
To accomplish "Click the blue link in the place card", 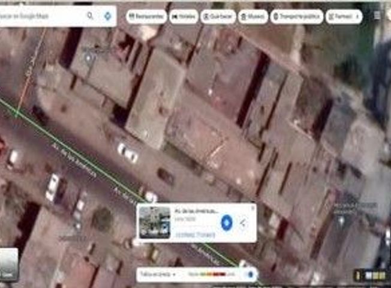I will coord(195,235).
